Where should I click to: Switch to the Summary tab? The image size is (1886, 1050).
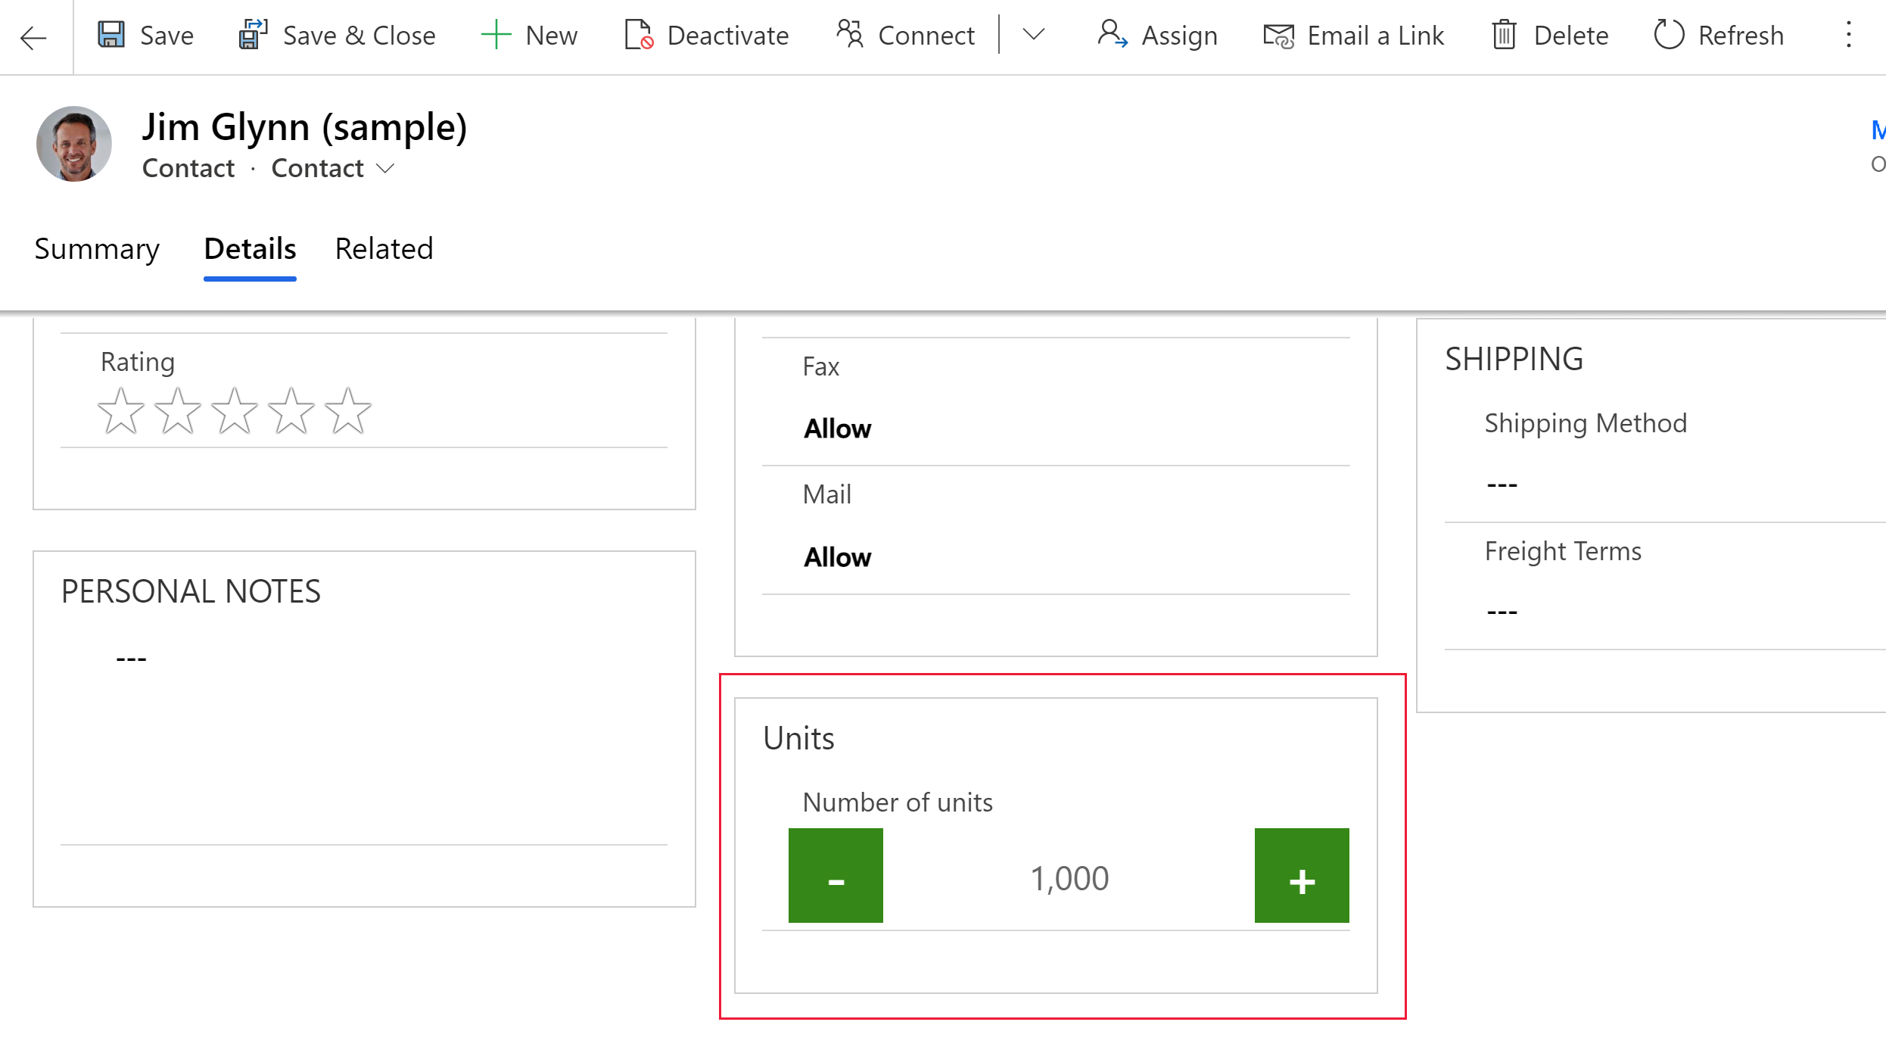[95, 248]
